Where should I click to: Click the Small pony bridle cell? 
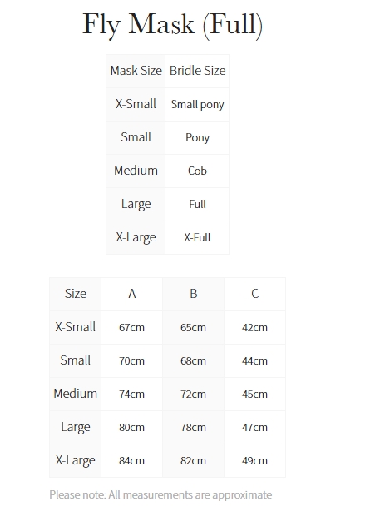point(197,104)
